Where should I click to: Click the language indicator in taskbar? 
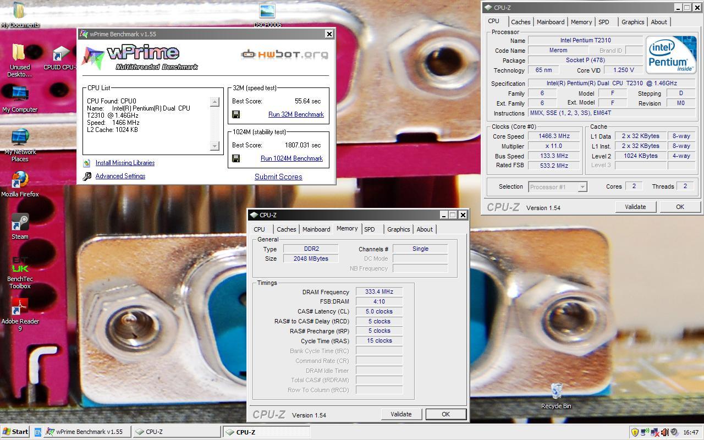click(x=38, y=432)
